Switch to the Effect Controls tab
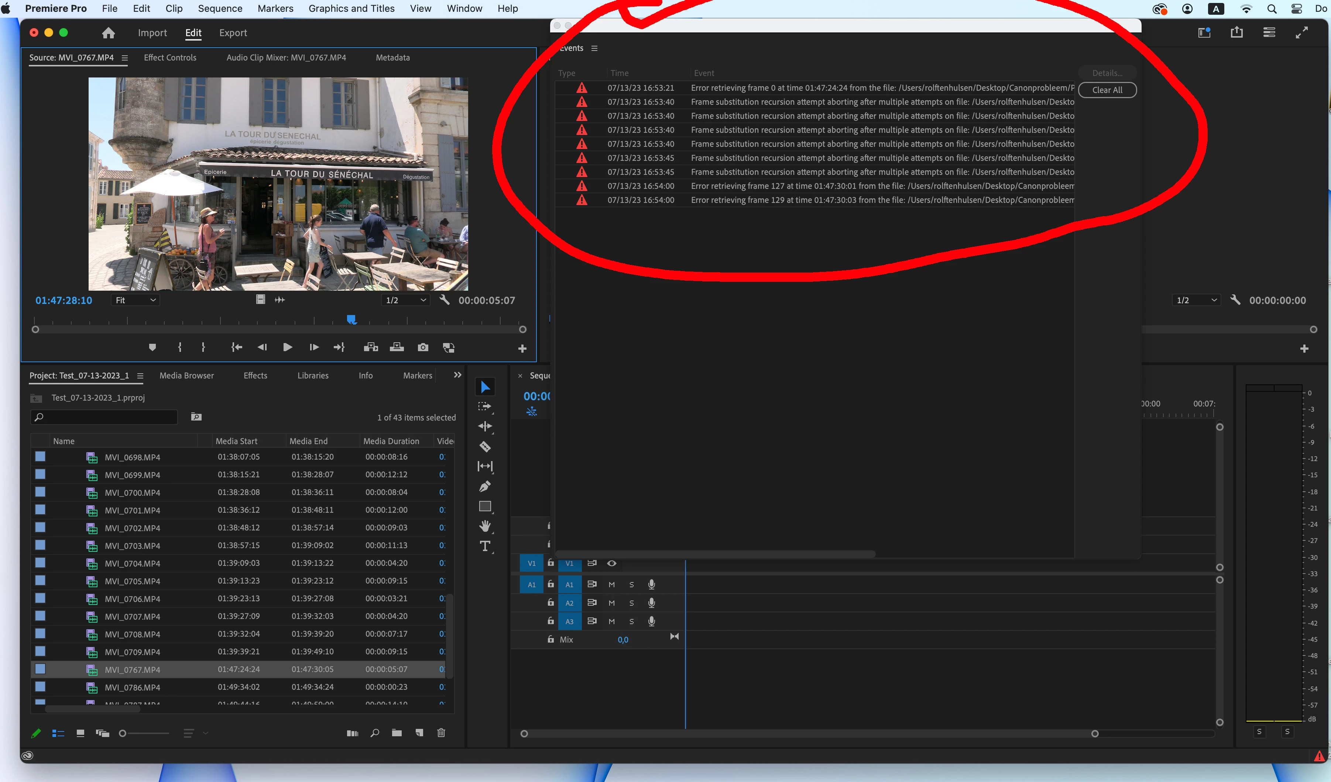Image resolution: width=1331 pixels, height=782 pixels. (x=169, y=58)
